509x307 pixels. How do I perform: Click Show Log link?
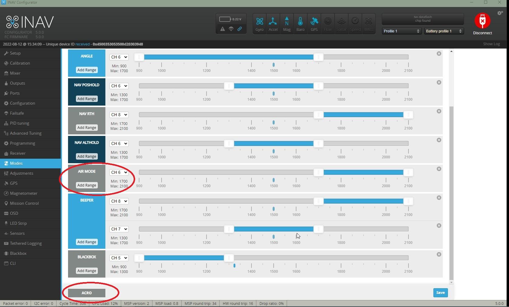pyautogui.click(x=491, y=44)
